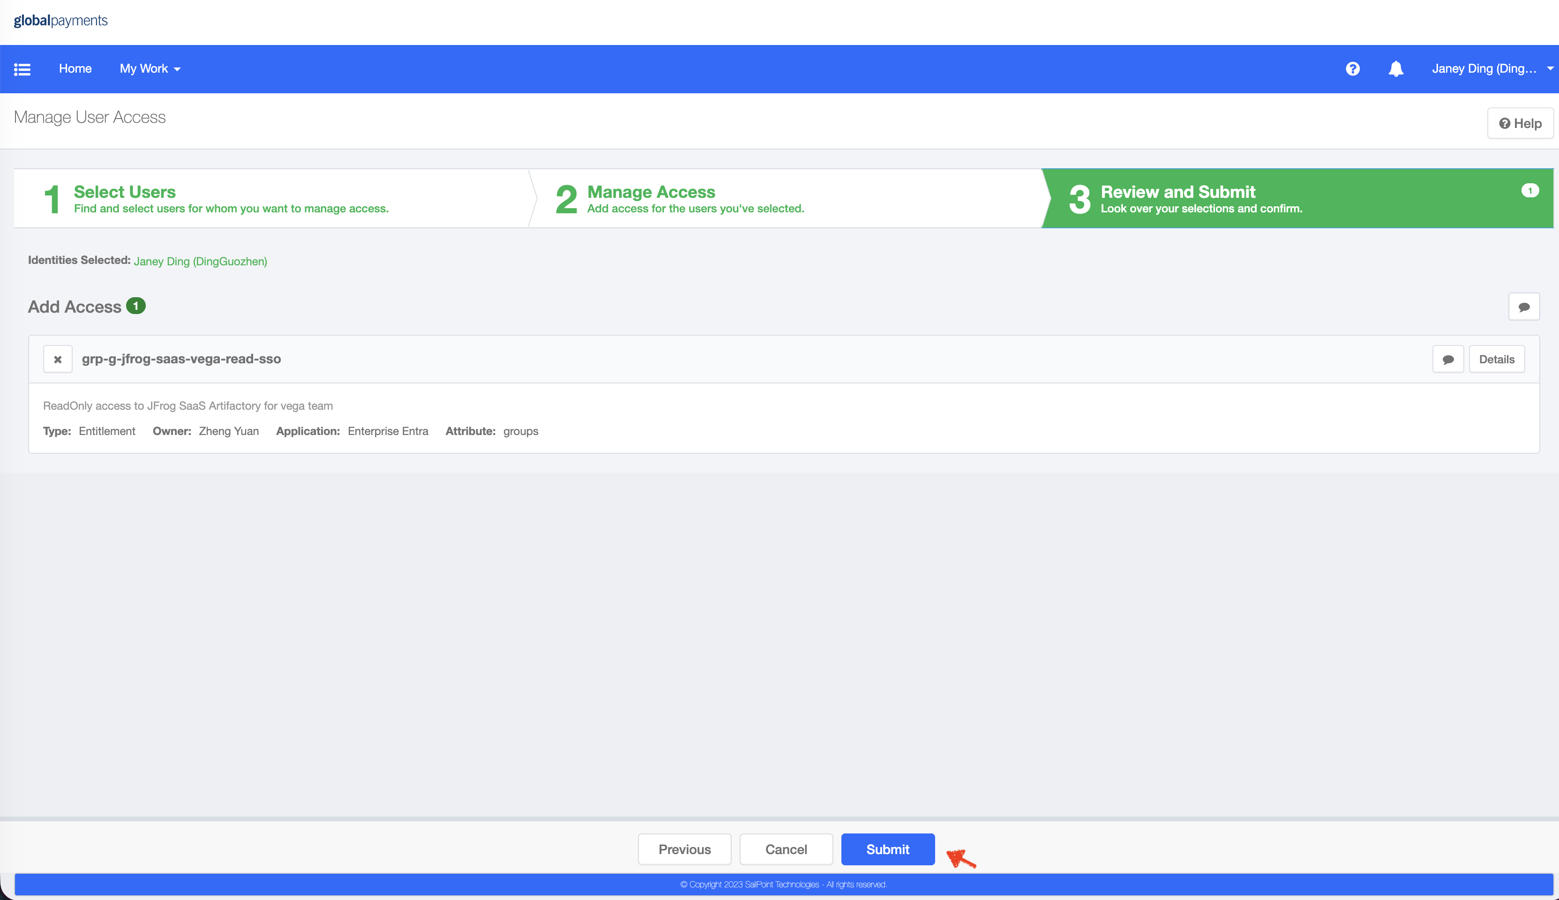Open the hamburger quick links menu

(x=22, y=69)
